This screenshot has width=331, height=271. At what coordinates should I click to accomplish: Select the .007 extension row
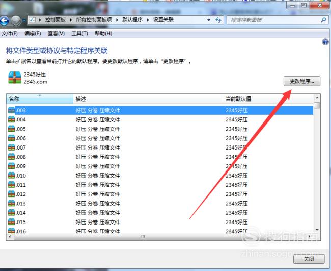[x=160, y=147]
